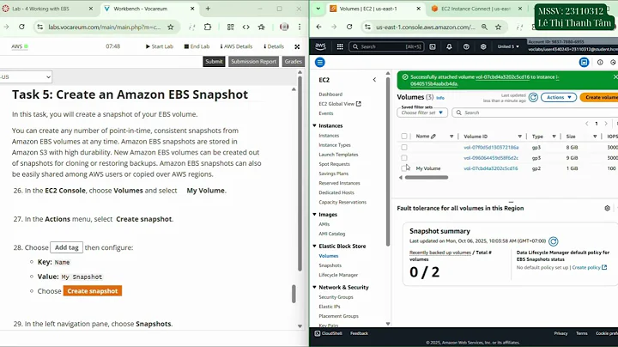The image size is (618, 347).
Task: Click the Submit button in Vocareum
Action: (x=214, y=62)
